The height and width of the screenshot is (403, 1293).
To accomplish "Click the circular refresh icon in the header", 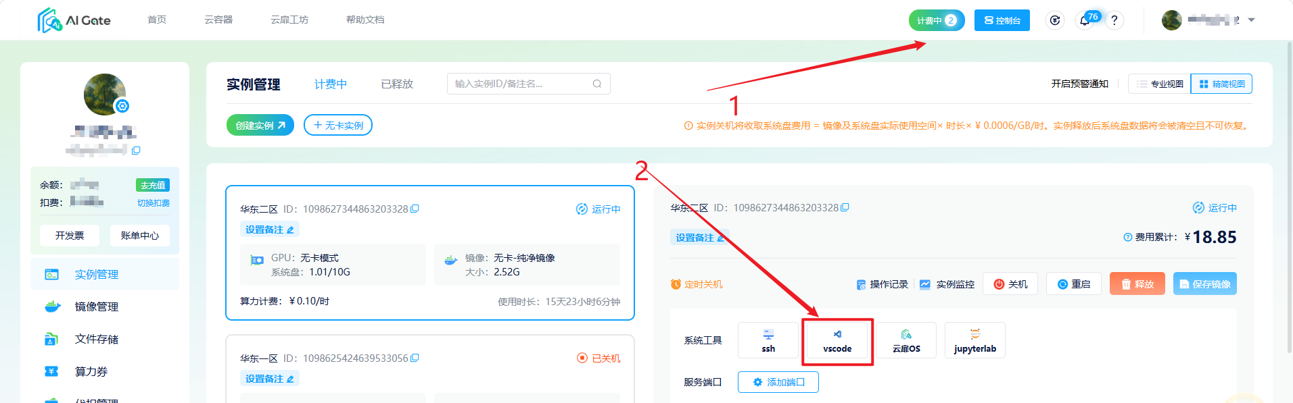I will coord(1055,20).
